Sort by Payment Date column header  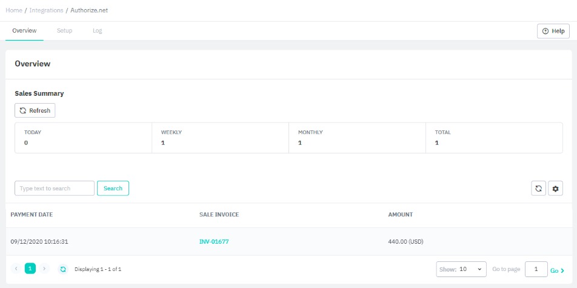(x=32, y=215)
